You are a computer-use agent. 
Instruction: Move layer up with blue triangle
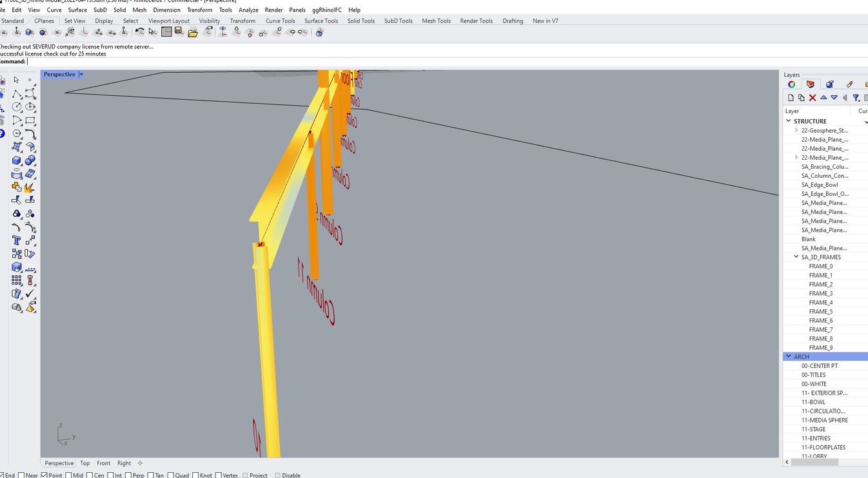coord(824,98)
